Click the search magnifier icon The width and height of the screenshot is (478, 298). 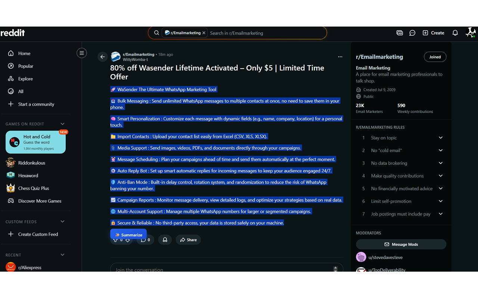point(156,33)
